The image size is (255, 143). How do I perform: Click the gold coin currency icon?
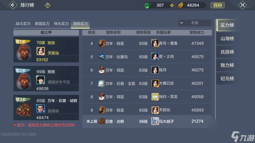[x=181, y=6]
